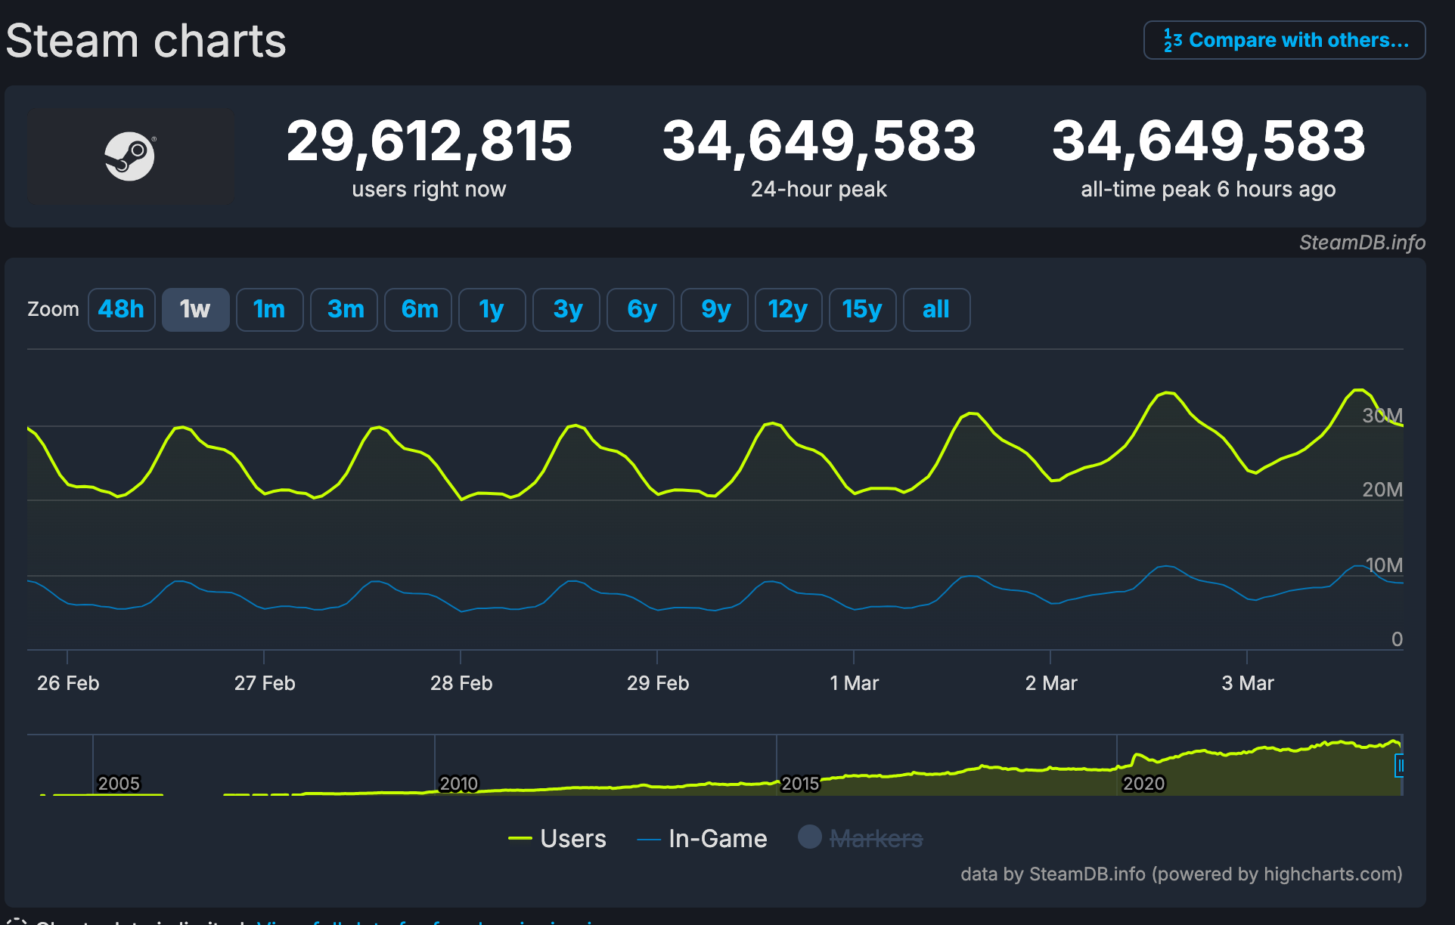The width and height of the screenshot is (1455, 925).
Task: Select the 6m zoom range
Action: click(x=417, y=309)
